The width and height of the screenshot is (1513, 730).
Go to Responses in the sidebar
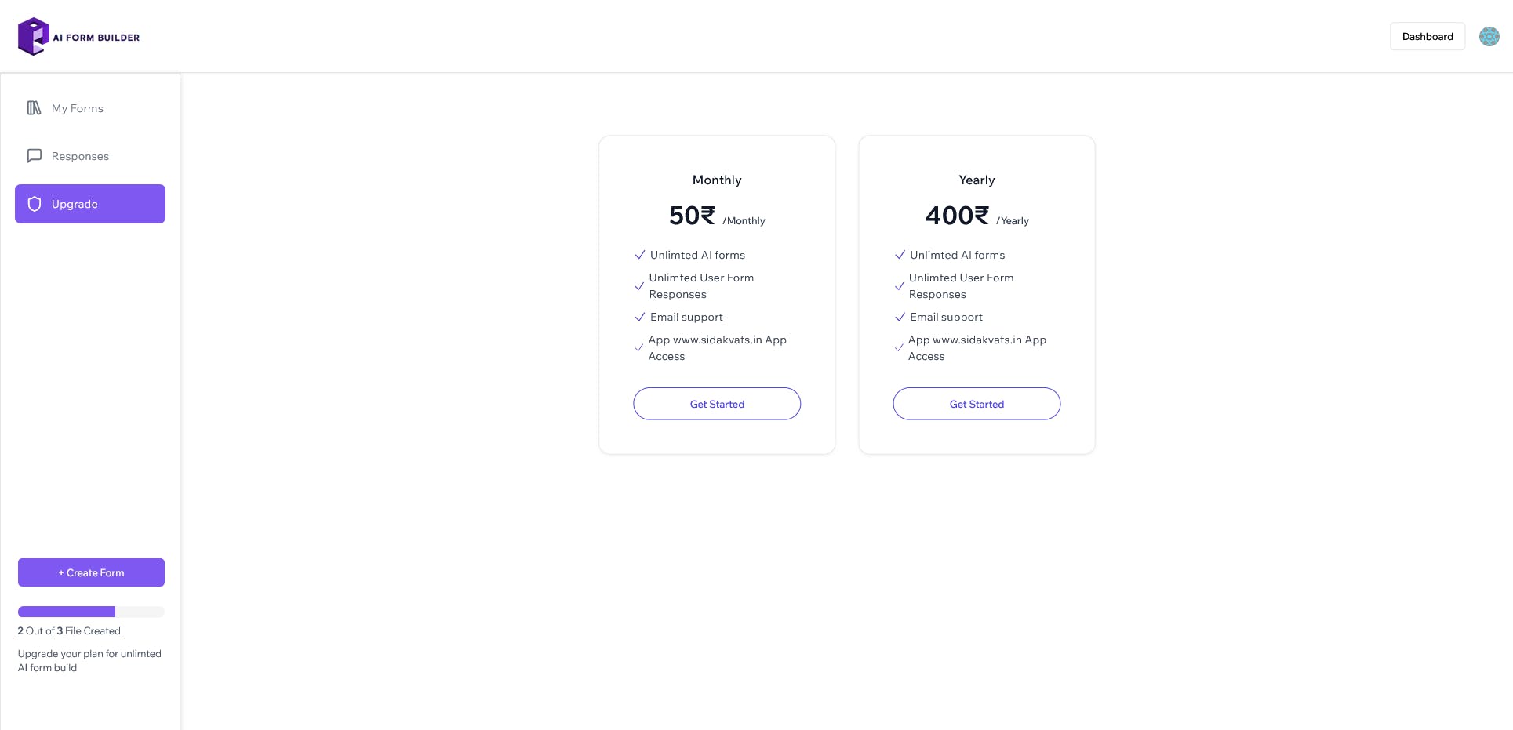(x=80, y=156)
